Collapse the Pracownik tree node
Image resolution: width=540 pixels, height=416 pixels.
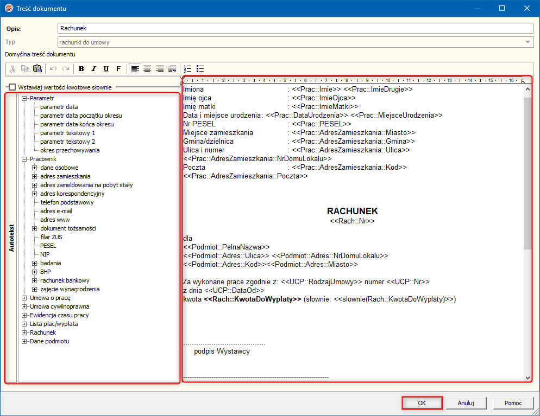pyautogui.click(x=24, y=159)
